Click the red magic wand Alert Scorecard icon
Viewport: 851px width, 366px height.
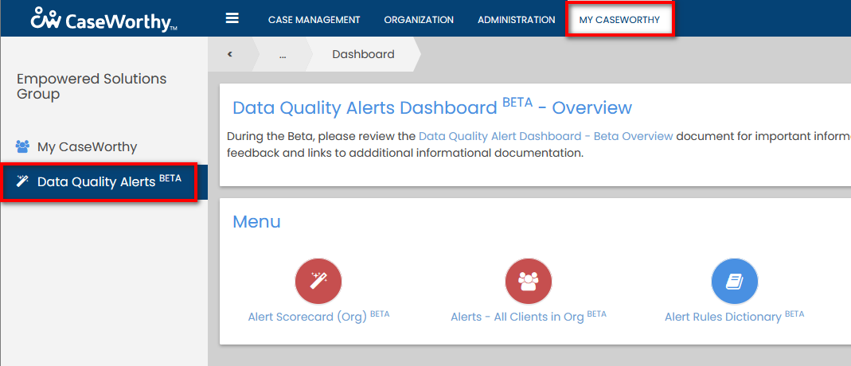point(318,282)
